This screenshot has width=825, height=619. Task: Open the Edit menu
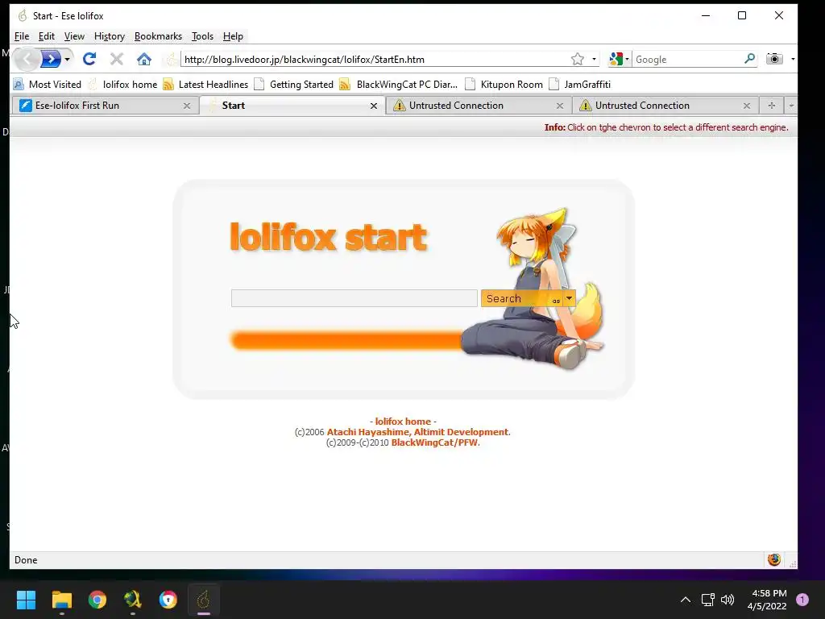[46, 36]
